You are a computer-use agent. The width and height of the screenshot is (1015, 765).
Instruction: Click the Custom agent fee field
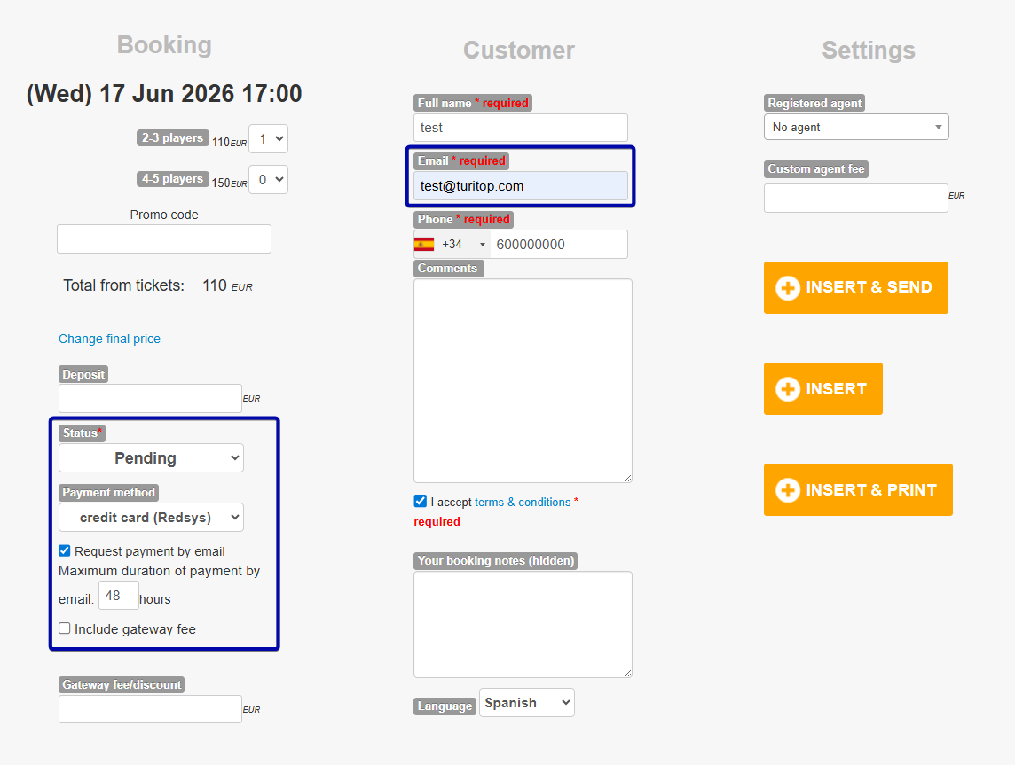(856, 198)
